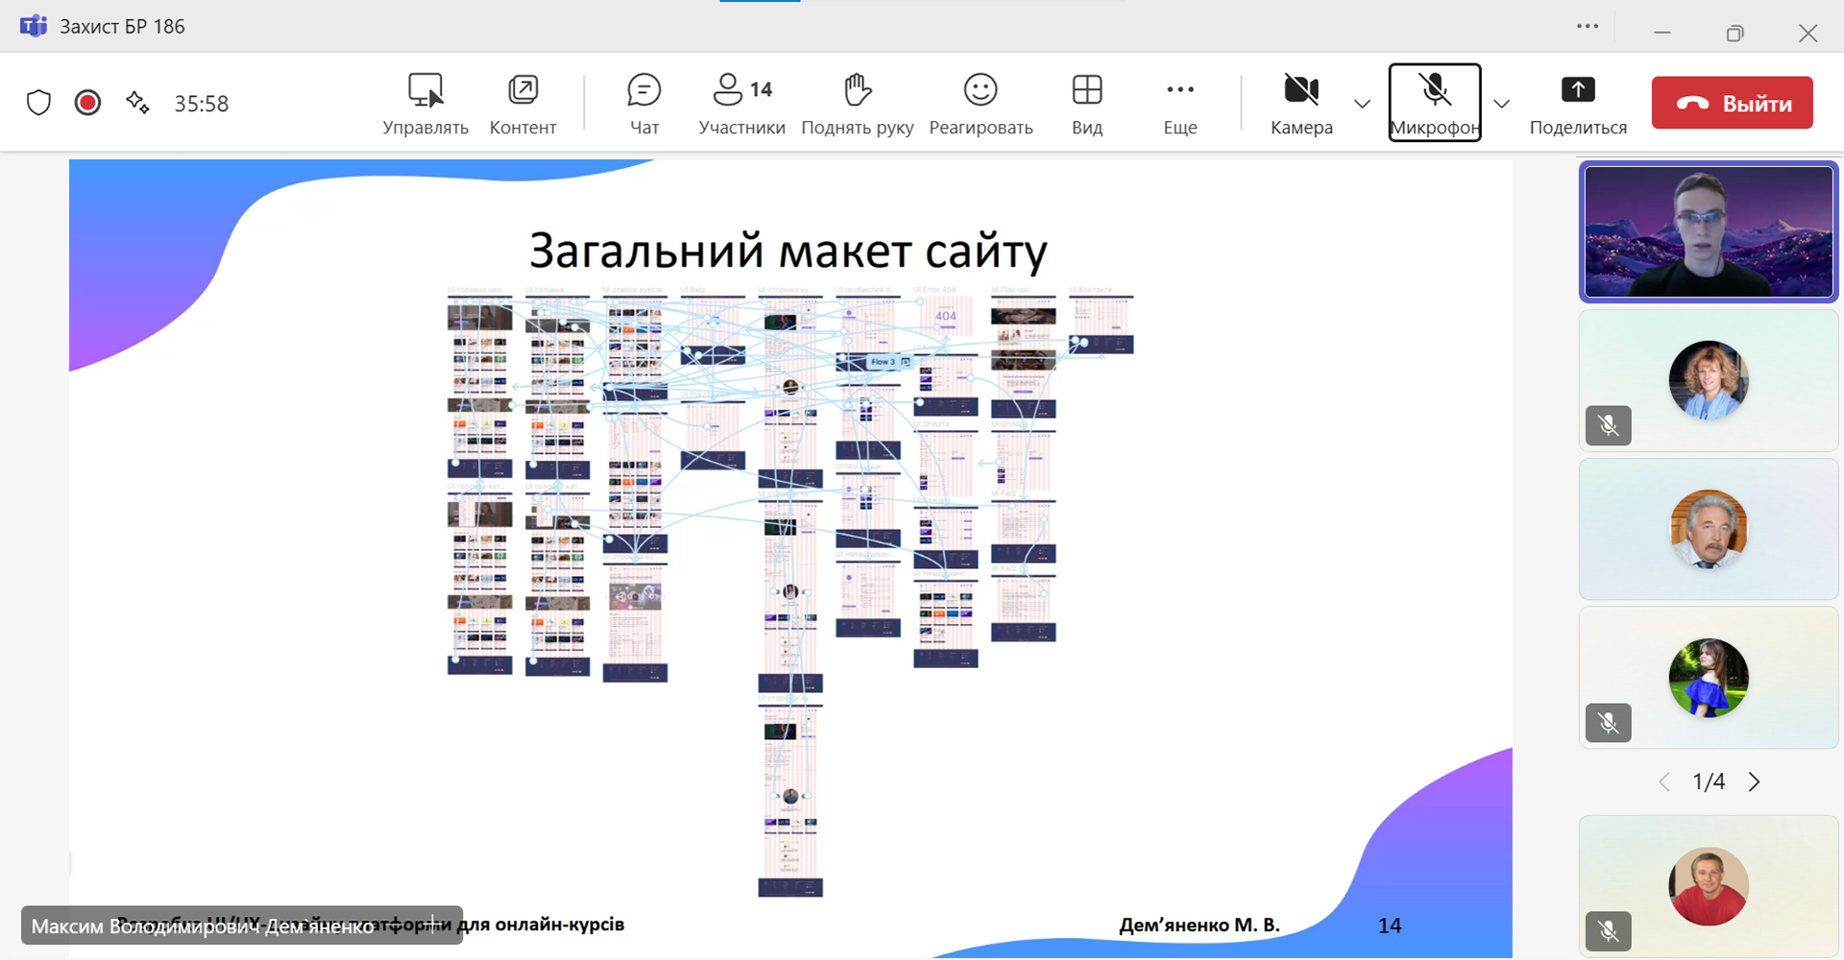Screen dimensions: 1844x960
Task: Open the Реагировать reactions menu
Action: (981, 103)
